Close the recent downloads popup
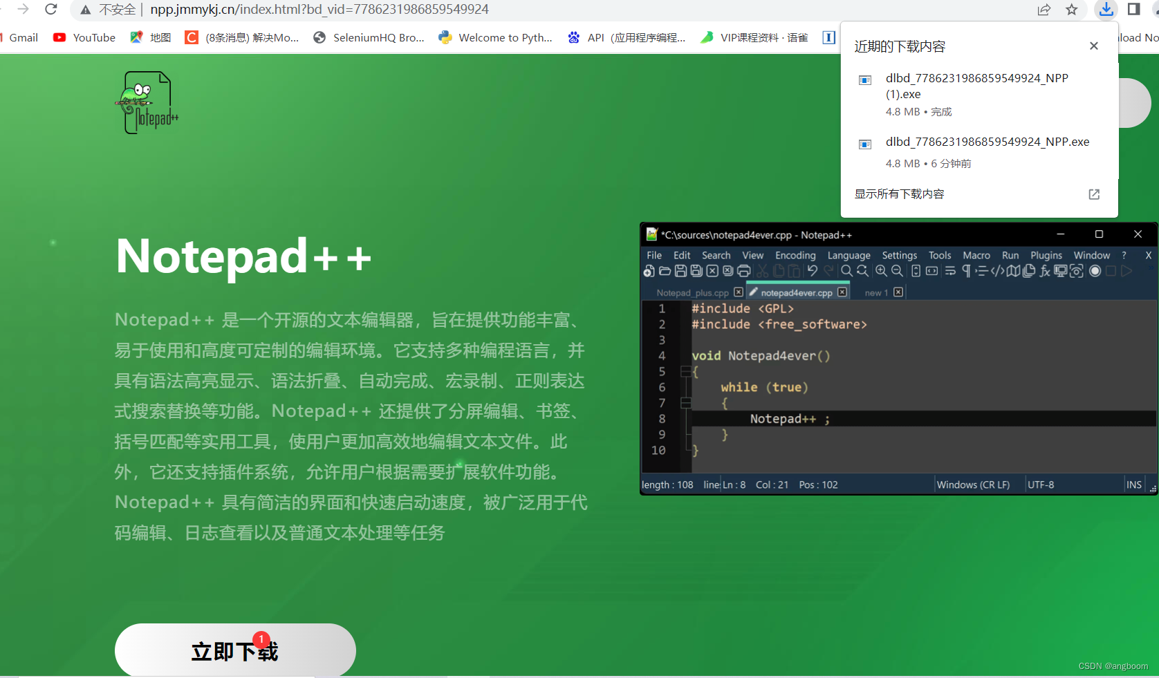The image size is (1159, 678). (x=1093, y=46)
